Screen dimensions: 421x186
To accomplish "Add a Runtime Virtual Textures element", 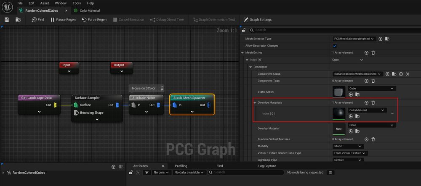I will tap(366, 139).
